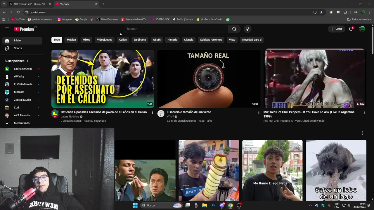Open the Chrome media control icon

356,12
